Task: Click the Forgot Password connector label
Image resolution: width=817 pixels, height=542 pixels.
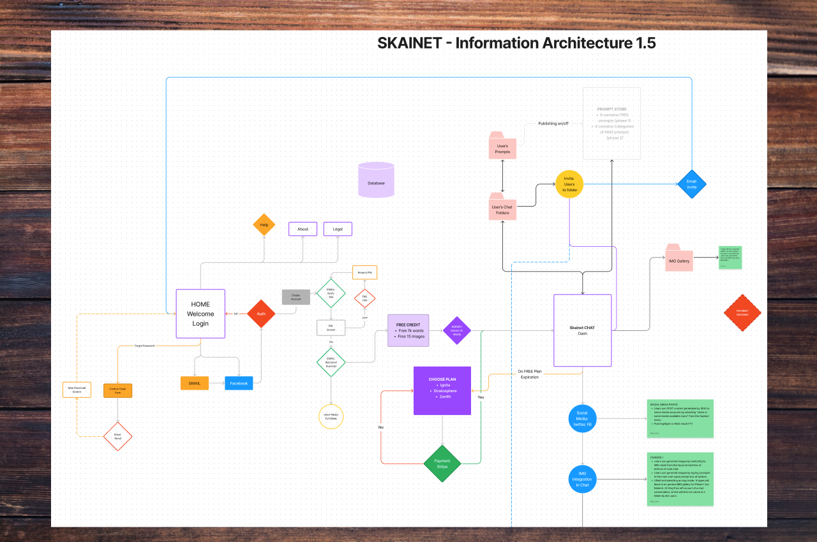Action: pyautogui.click(x=144, y=346)
